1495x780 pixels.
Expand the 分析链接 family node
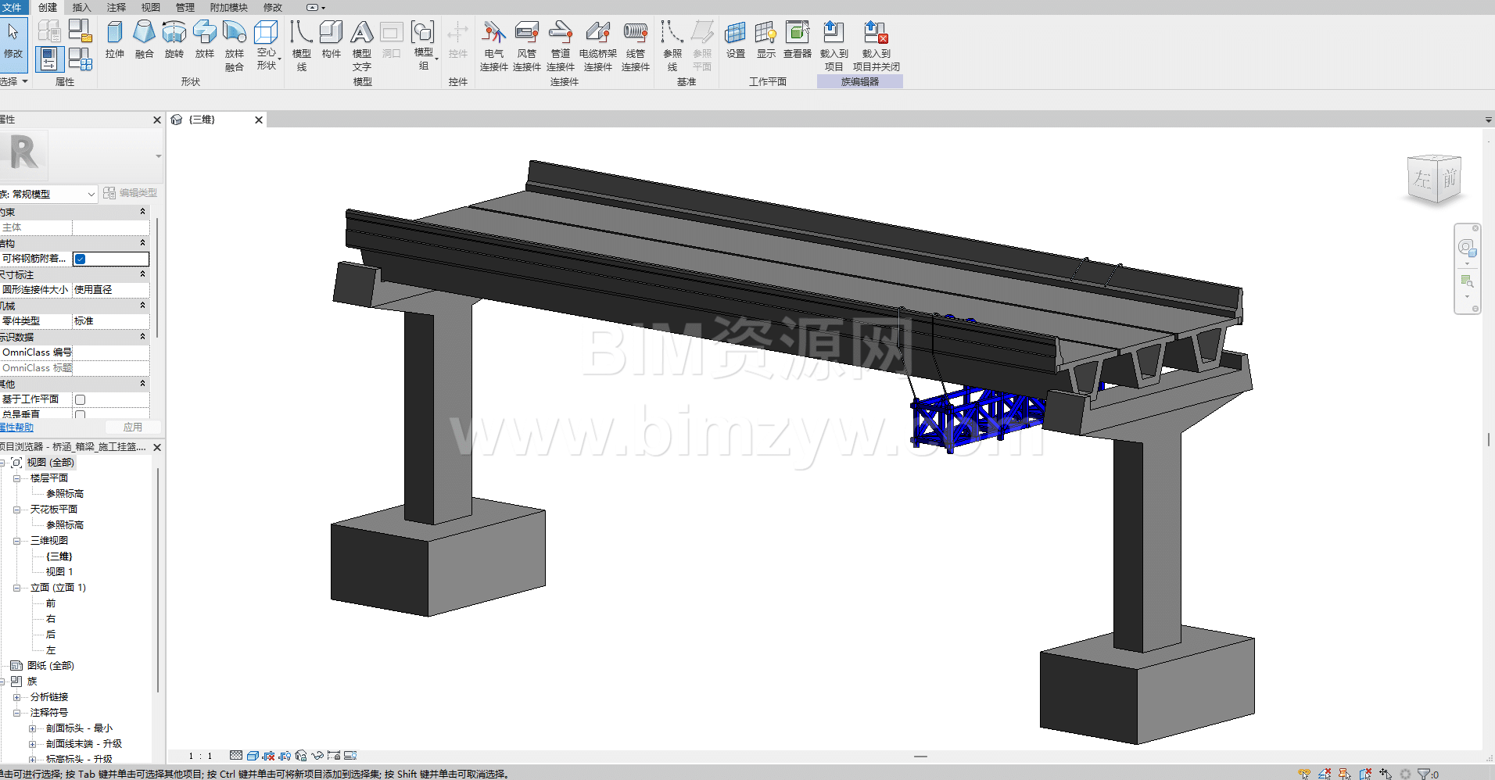coord(16,697)
